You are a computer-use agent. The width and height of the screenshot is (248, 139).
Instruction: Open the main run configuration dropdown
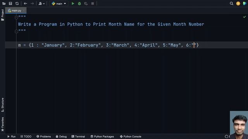pos(59,3)
